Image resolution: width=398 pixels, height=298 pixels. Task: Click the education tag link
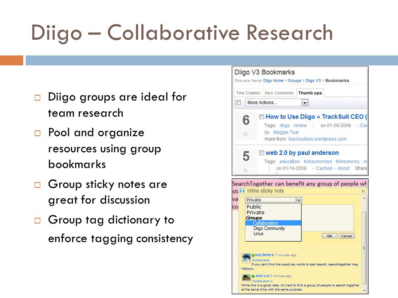click(290, 161)
